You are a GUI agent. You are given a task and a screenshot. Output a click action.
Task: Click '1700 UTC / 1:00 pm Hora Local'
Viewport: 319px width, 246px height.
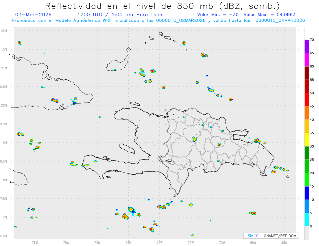pos(120,15)
